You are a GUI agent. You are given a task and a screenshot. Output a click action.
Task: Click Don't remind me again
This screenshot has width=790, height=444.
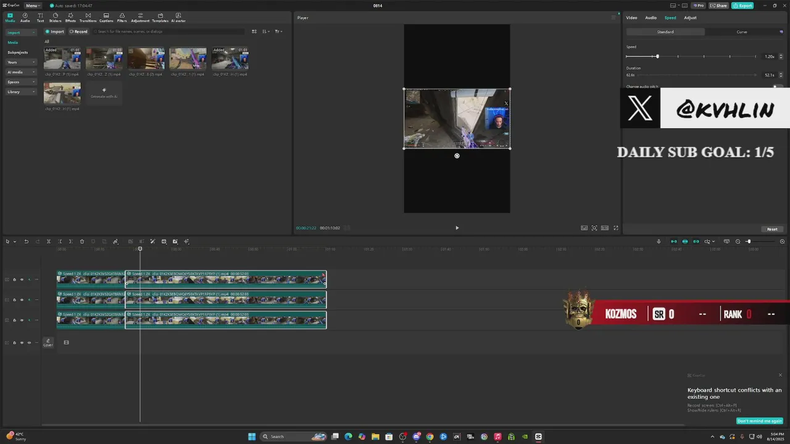click(760, 421)
